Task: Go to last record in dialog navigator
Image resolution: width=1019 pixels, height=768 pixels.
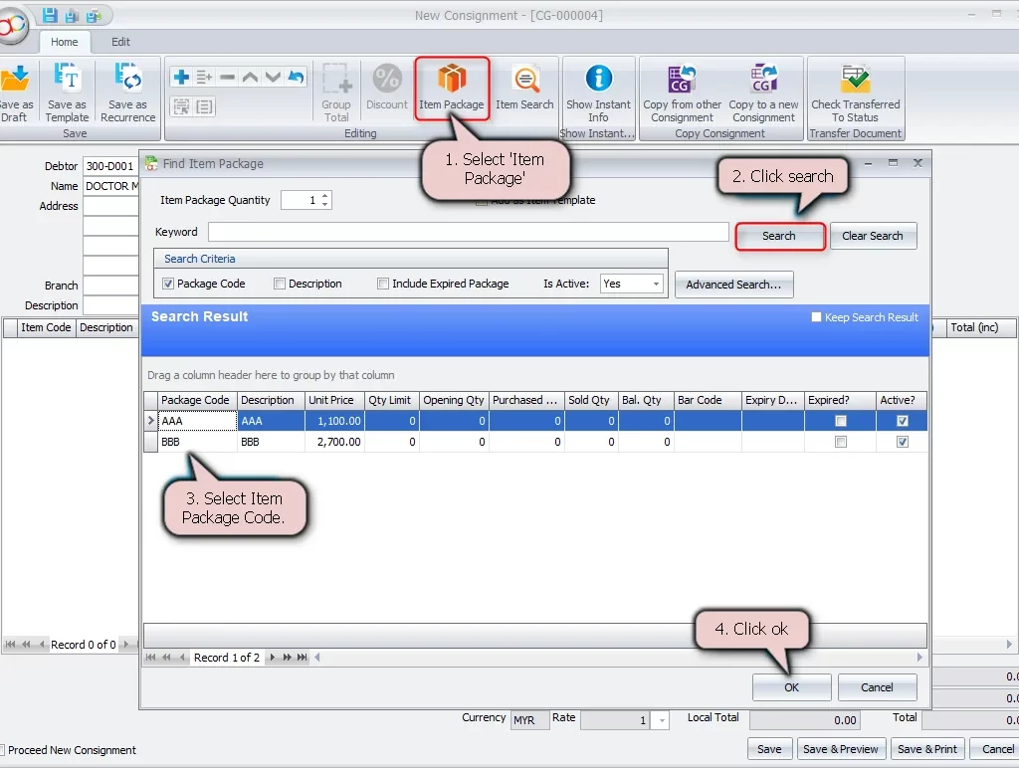Action: [303, 658]
